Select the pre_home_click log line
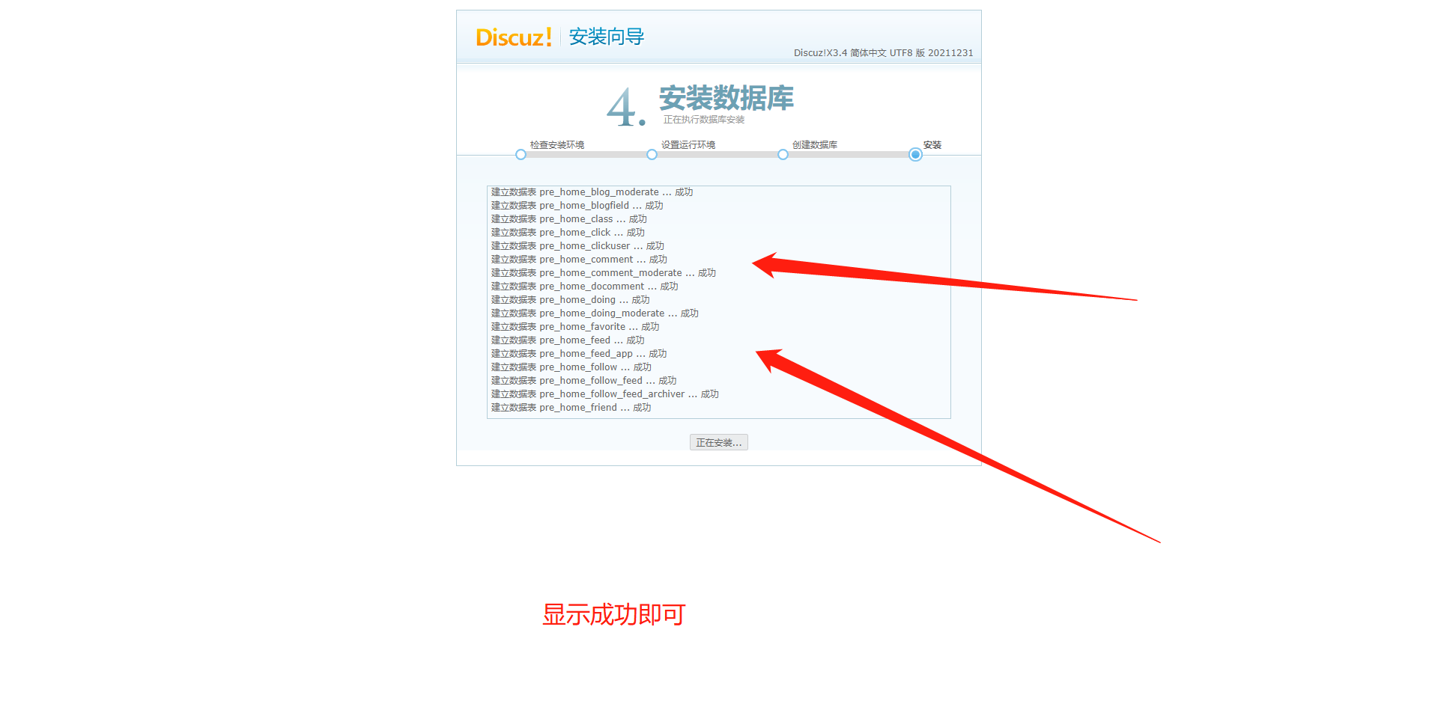The width and height of the screenshot is (1438, 701). [x=568, y=233]
